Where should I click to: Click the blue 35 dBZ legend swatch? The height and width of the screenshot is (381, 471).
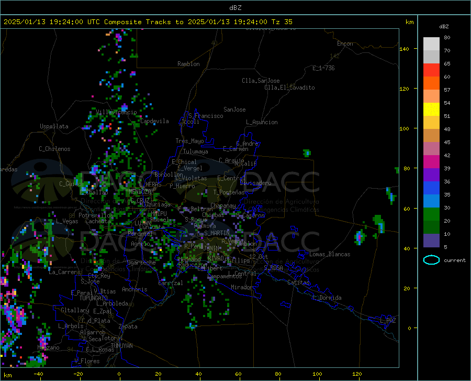(x=431, y=188)
